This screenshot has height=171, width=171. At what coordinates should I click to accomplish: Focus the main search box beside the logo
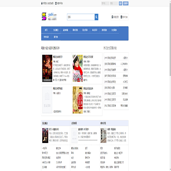(81, 17)
